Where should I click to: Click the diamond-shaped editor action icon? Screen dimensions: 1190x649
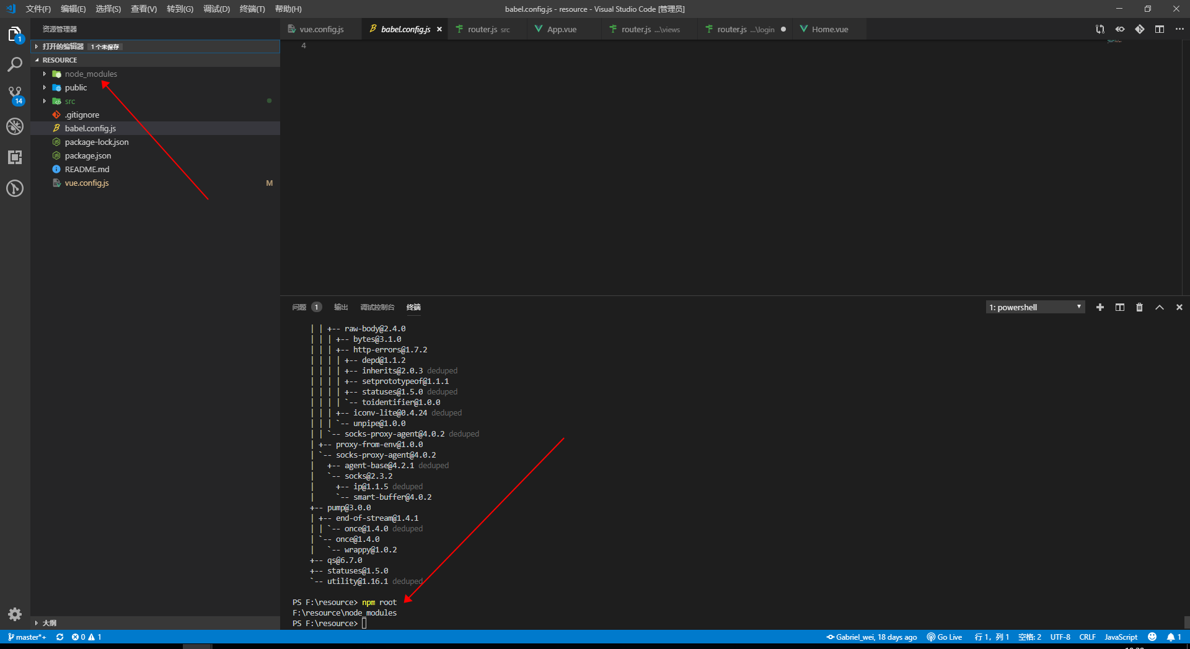[1140, 29]
